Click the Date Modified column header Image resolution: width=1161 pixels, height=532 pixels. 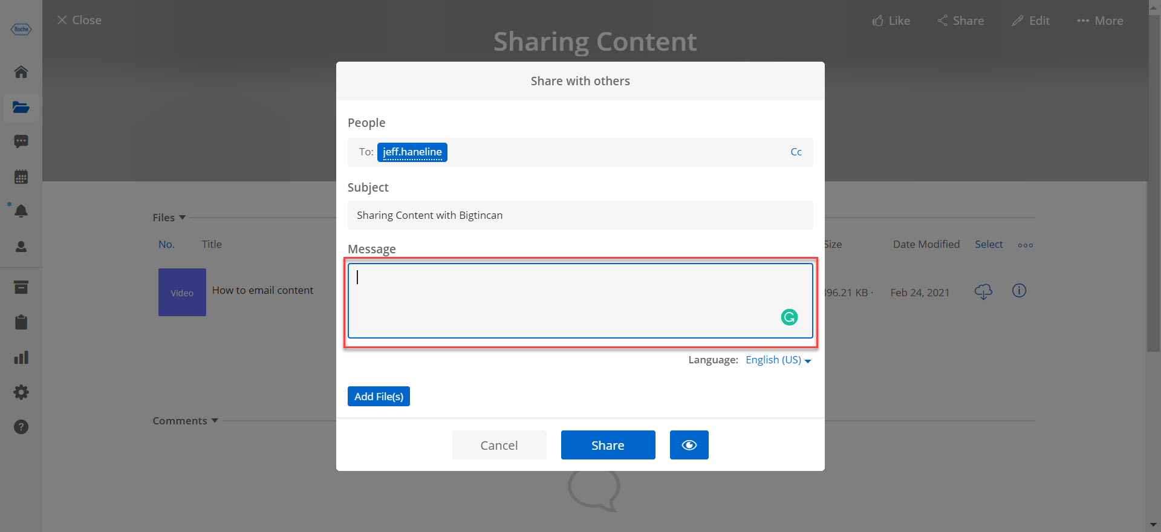[x=926, y=244]
